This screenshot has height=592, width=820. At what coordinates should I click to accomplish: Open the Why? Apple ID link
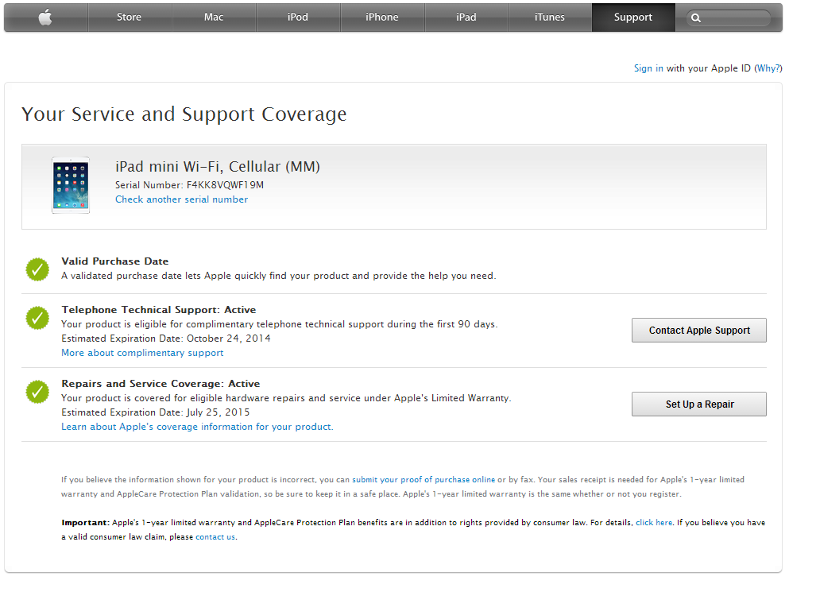point(768,68)
